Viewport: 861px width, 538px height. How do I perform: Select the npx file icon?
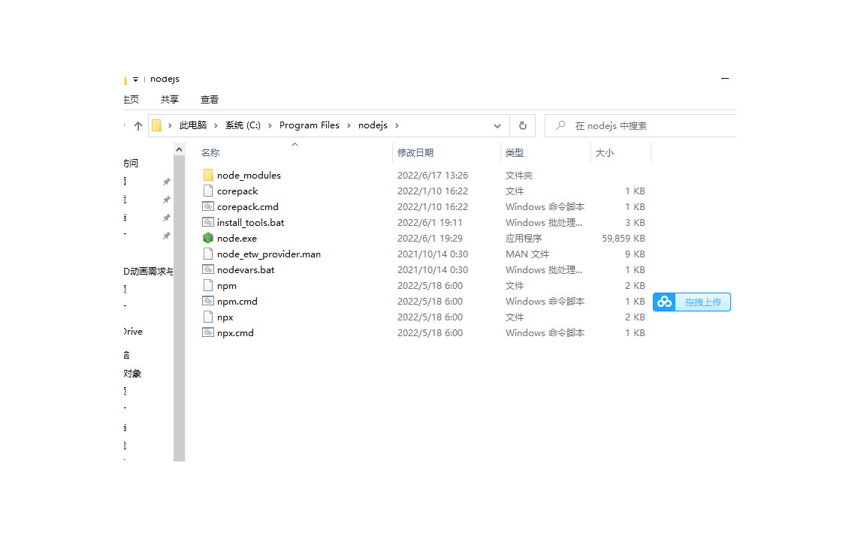208,317
